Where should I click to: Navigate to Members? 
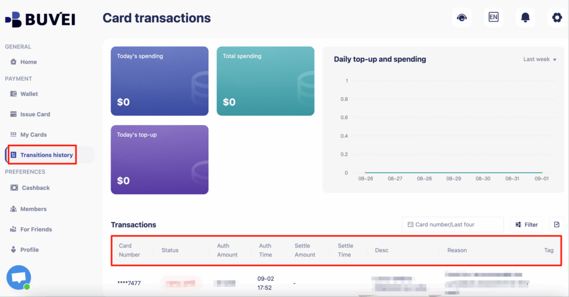(x=33, y=209)
